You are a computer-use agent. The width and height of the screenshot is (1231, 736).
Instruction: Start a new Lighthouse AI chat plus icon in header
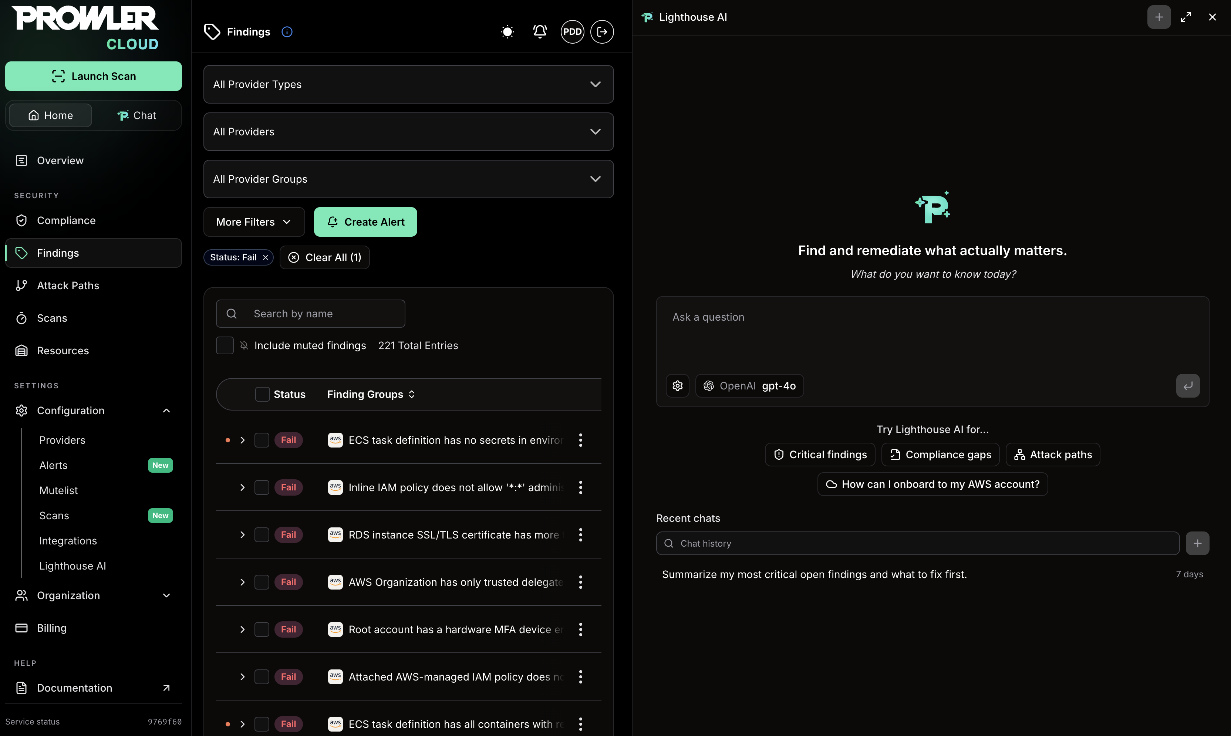(1159, 17)
